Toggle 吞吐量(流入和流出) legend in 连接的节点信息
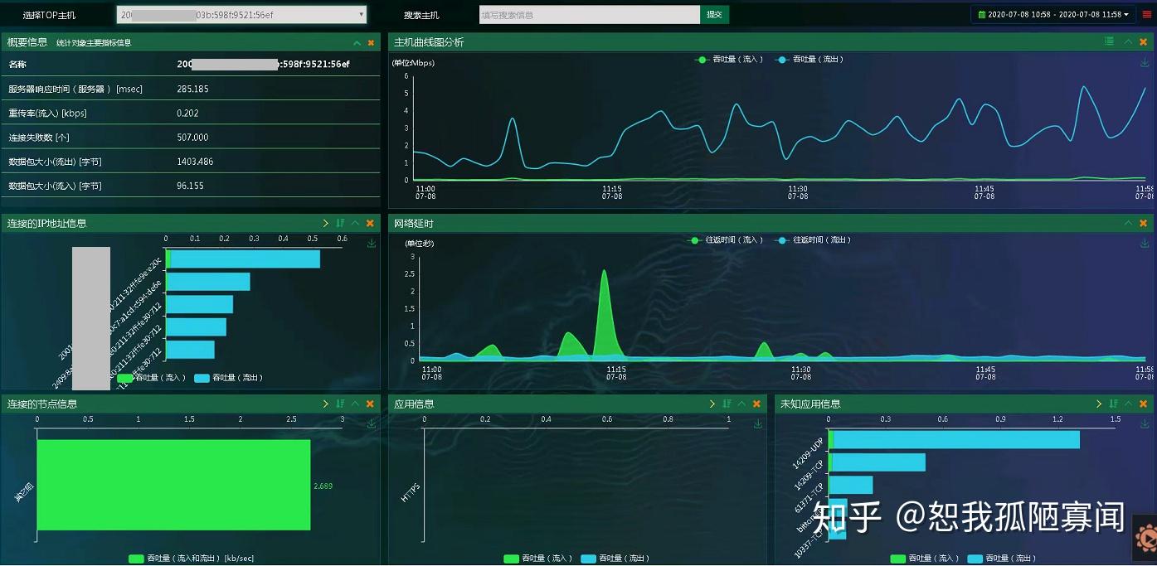 click(x=191, y=559)
